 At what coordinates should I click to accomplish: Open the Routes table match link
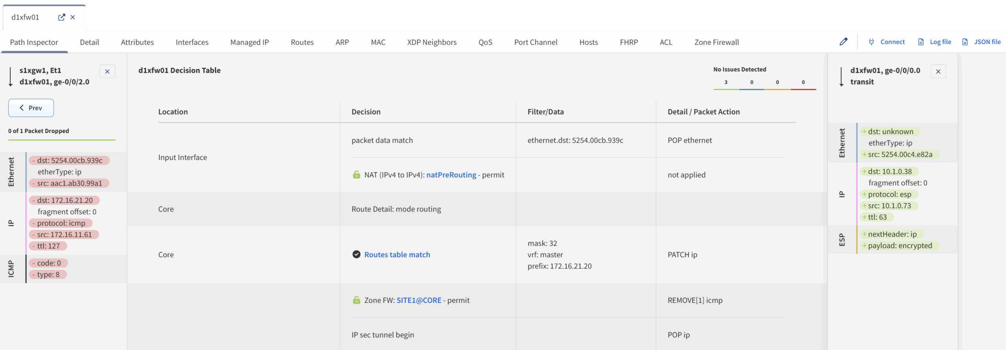point(397,254)
